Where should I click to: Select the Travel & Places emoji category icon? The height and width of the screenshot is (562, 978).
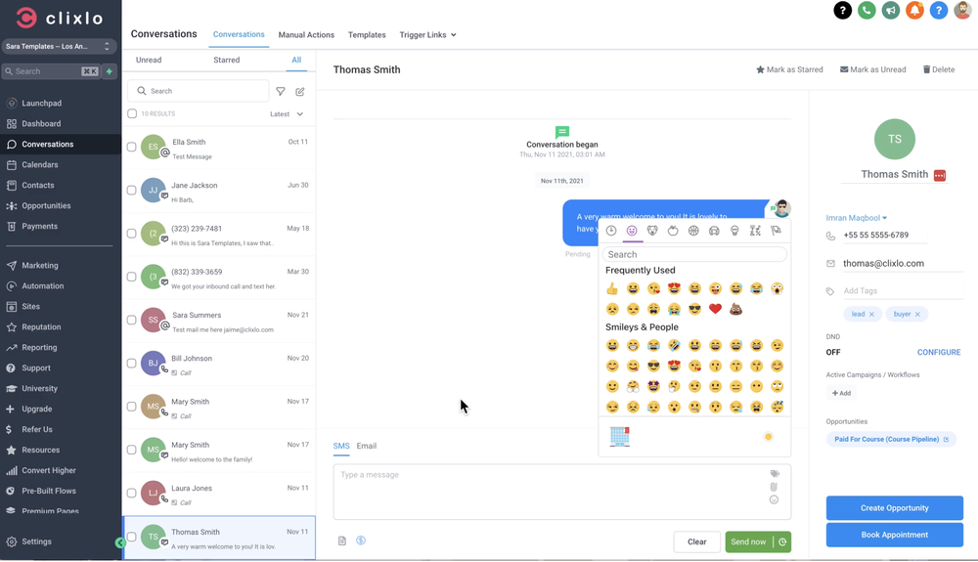(714, 231)
